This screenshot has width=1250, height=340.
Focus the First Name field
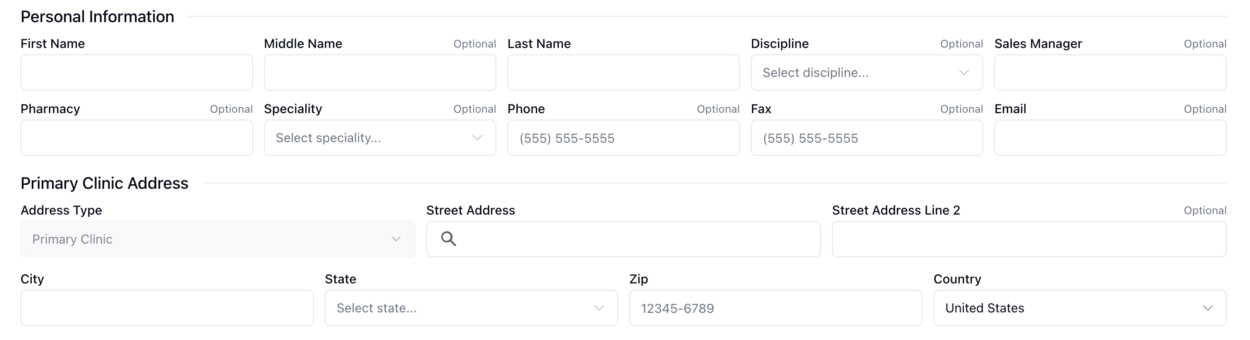(136, 73)
